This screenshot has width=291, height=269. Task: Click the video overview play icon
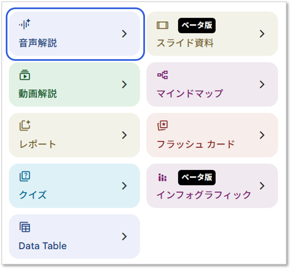point(25,75)
